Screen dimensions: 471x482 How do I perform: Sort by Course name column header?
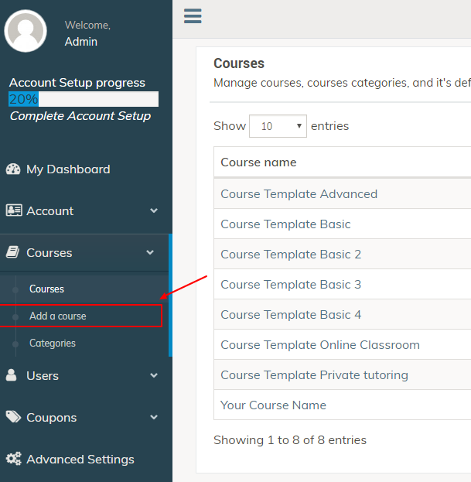coord(258,162)
